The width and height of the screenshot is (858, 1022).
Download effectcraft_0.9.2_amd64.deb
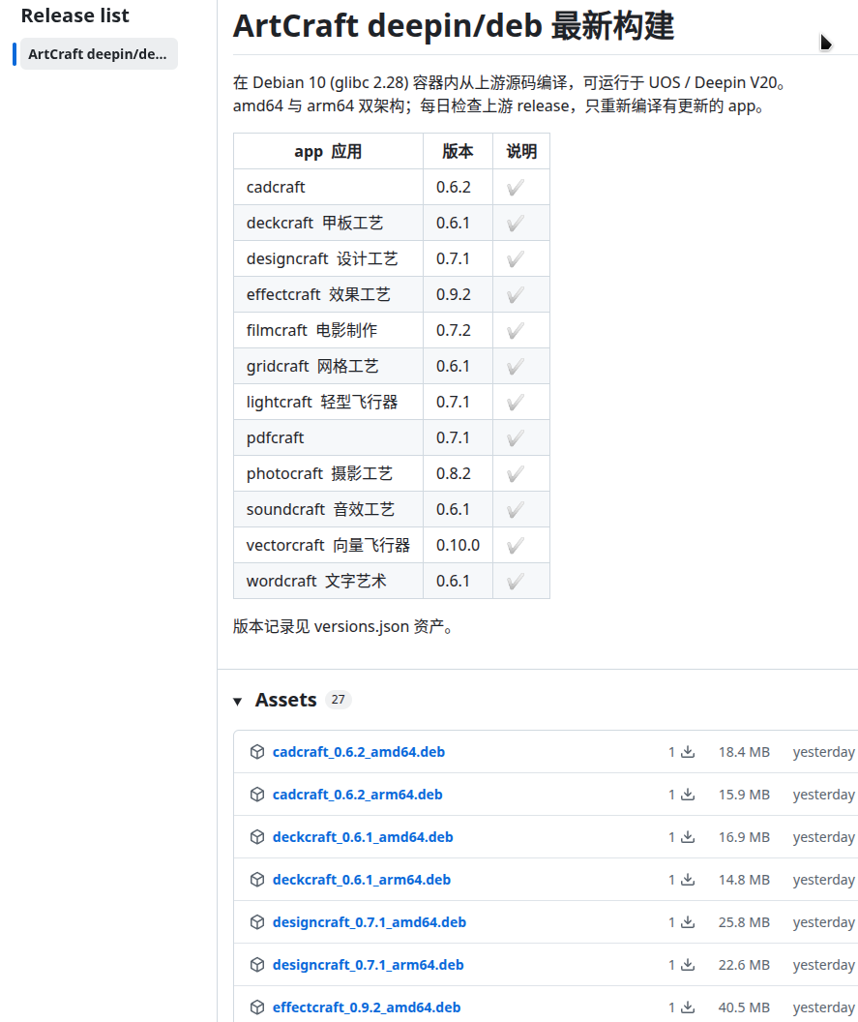(x=367, y=1007)
